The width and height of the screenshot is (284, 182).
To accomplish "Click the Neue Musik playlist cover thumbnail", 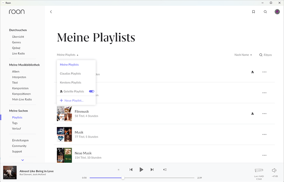I will [64, 155].
